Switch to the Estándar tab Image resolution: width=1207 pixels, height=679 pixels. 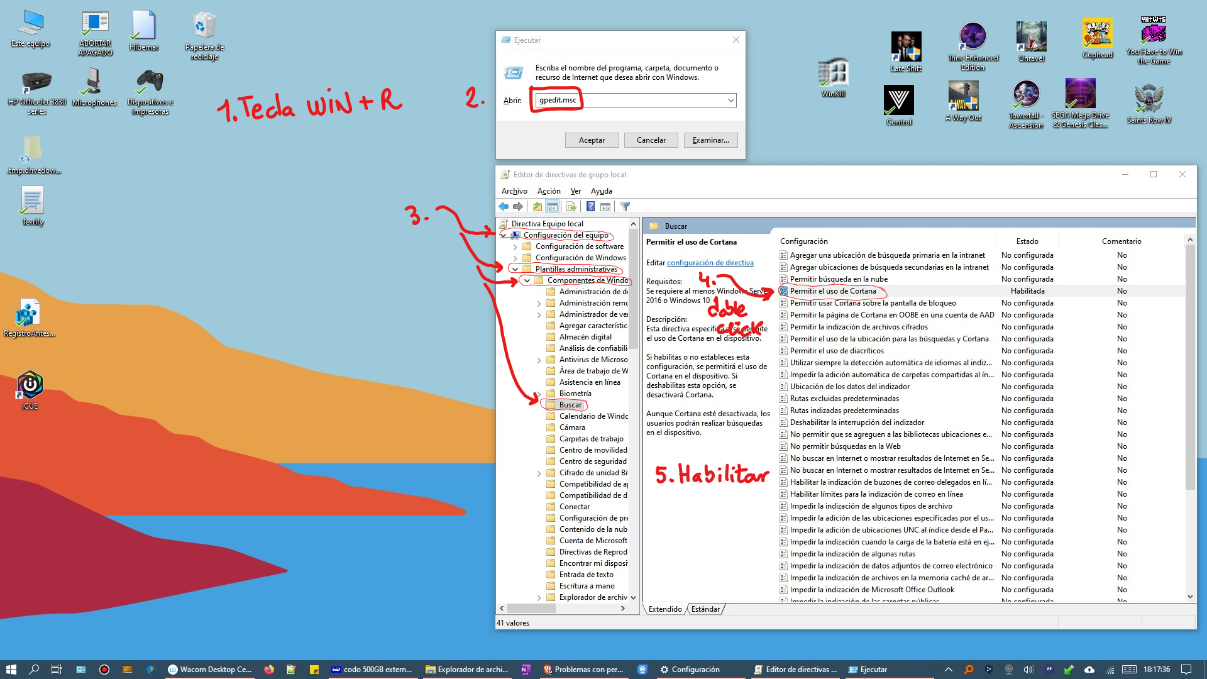[x=705, y=609]
